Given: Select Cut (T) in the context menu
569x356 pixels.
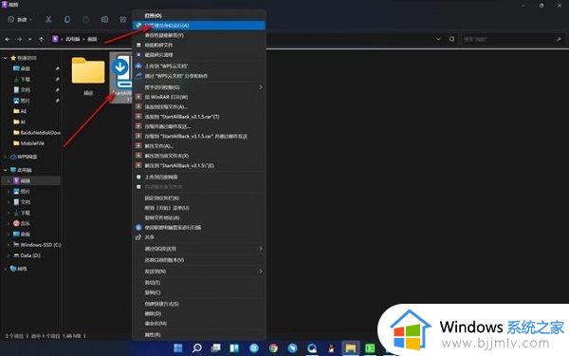Looking at the screenshot, I should coord(153,282).
